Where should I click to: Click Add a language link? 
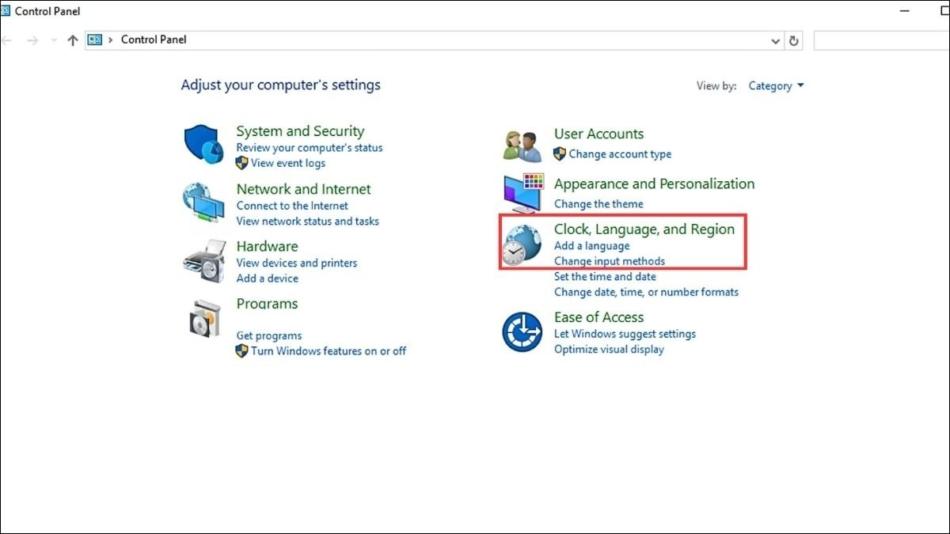pos(592,246)
